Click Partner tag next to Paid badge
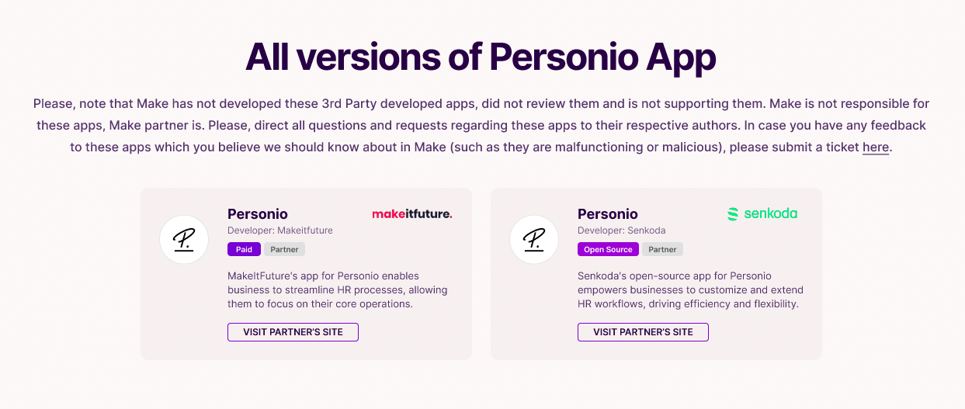965x409 pixels. 285,250
